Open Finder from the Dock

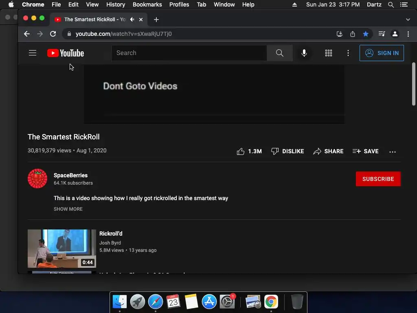120,302
